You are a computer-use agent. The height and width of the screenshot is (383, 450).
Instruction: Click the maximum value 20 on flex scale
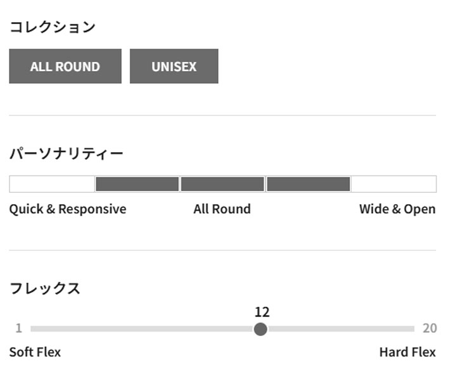[x=430, y=328]
